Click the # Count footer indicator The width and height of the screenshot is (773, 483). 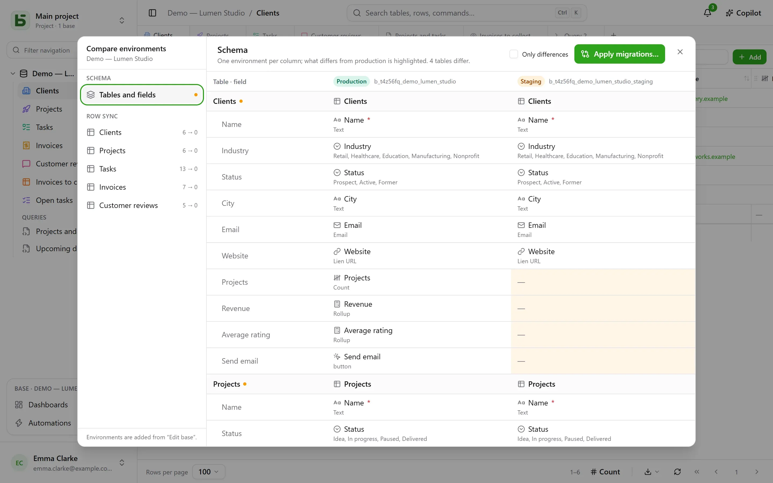pos(605,472)
